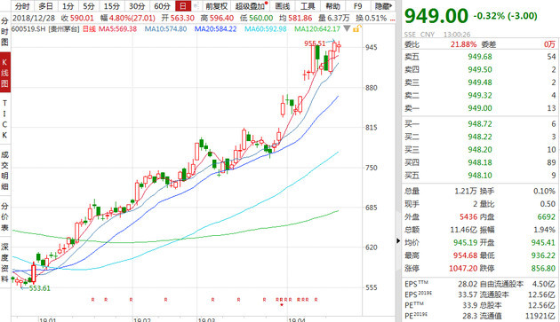Screen dimensions: 560x322
Task: Click the 超级叠加 overlay button
Action: (251, 6)
